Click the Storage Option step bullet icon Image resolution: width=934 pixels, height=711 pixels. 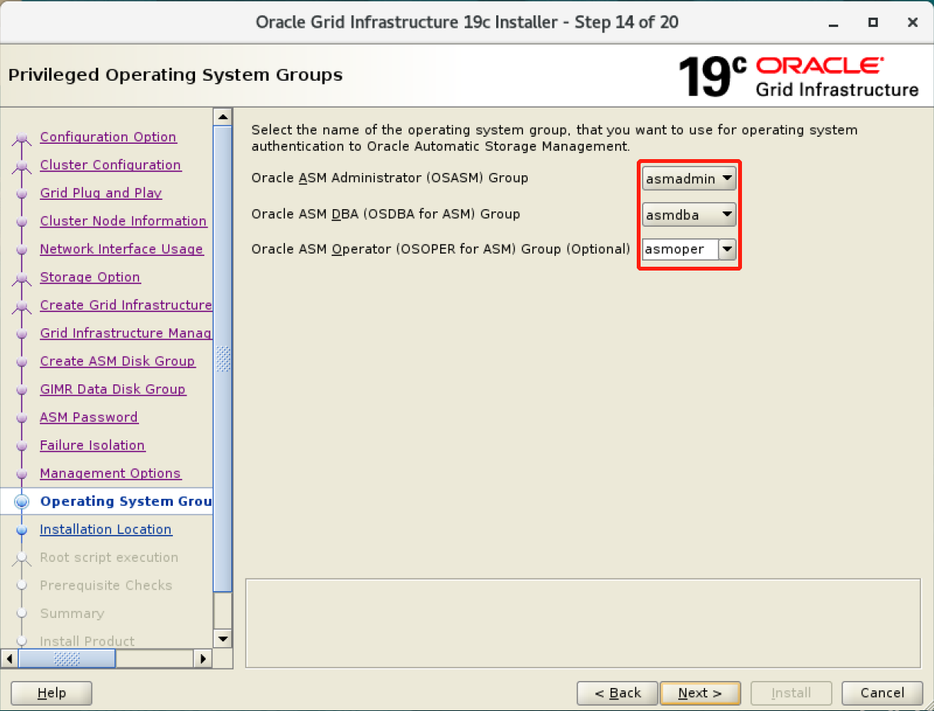pos(22,278)
